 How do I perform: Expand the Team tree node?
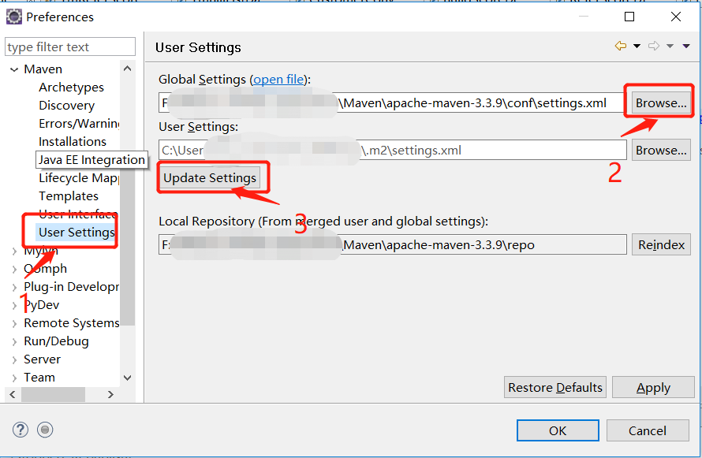tap(14, 378)
